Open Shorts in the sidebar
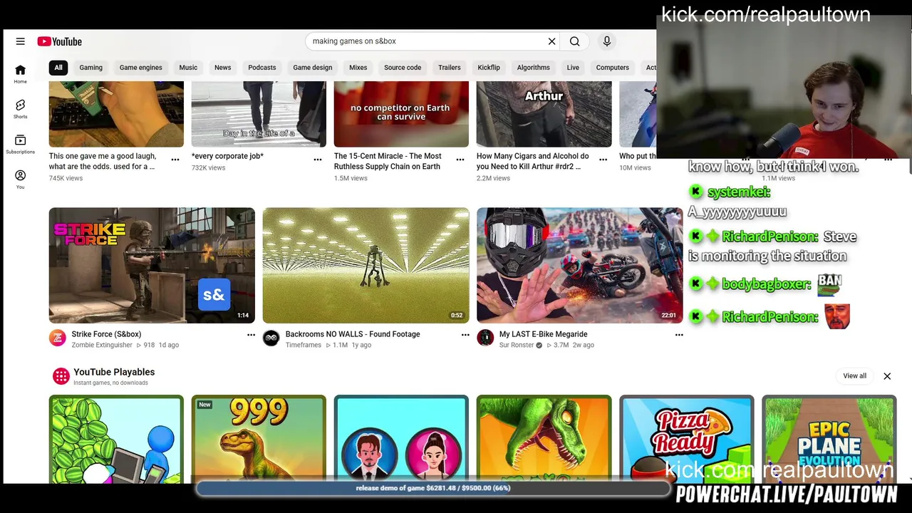The height and width of the screenshot is (513, 912). [20, 108]
